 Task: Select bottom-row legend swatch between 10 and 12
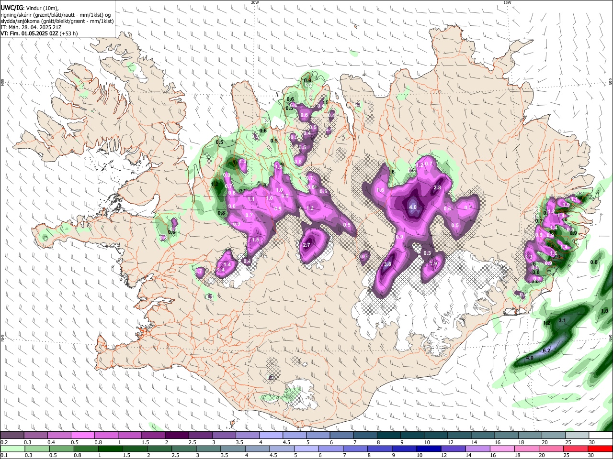pos(429,448)
